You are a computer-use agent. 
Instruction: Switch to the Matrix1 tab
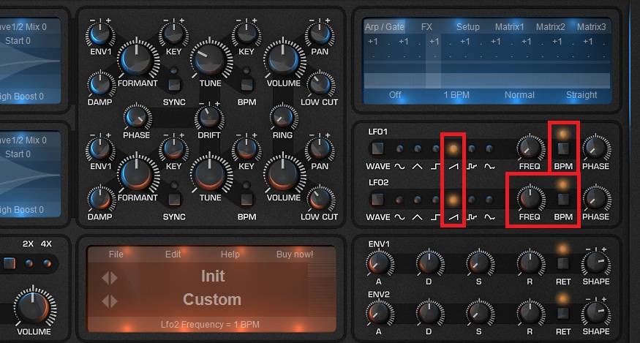(x=509, y=27)
